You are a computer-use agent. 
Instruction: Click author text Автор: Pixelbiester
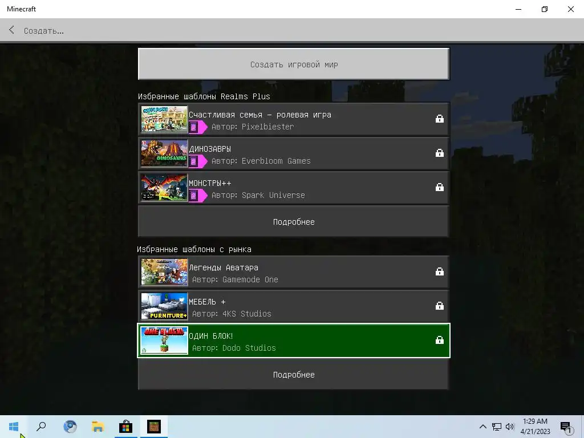point(253,127)
